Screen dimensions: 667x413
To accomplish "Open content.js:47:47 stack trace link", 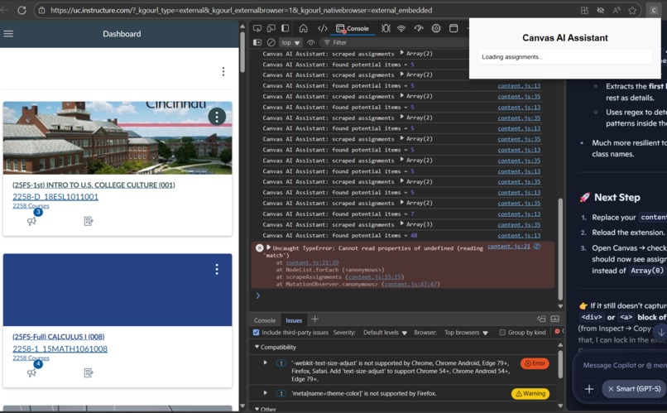I will 410,284.
